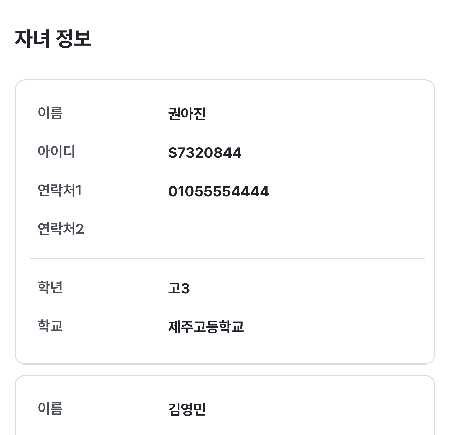Screen dimensions: 449x435
Task: Select the second child name 김영민
Action: point(187,409)
